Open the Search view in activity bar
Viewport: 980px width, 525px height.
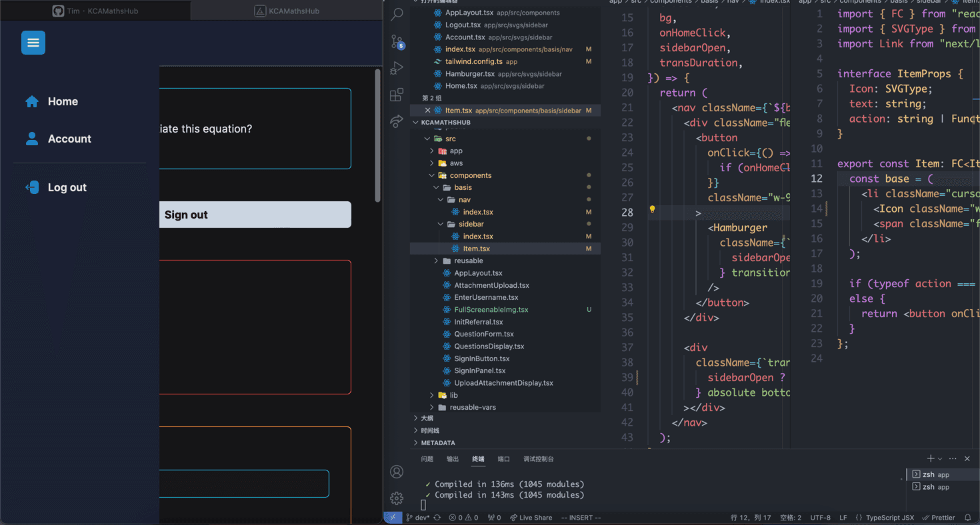point(397,15)
